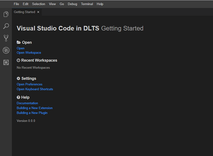The image size is (213, 156).
Task: Close the Getting Started tab
Action: (38, 12)
